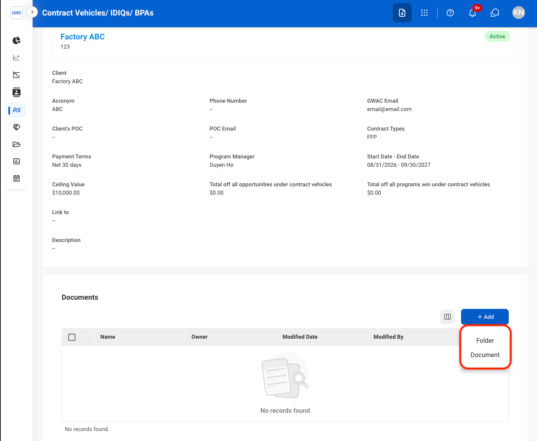
Task: Open the handshake partners sidebar icon
Action: 16,127
